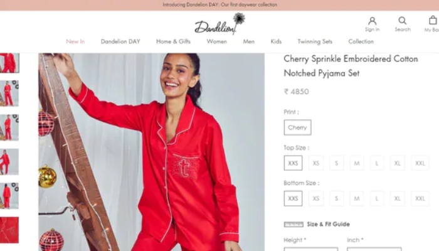The width and height of the screenshot is (439, 251).
Task: Open the Dandelion DAY menu item
Action: [120, 41]
